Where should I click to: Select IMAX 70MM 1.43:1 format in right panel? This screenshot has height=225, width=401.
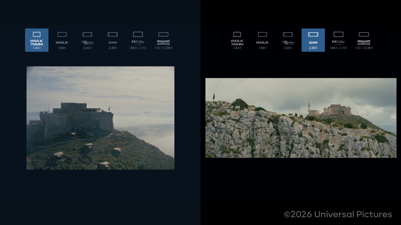(x=237, y=40)
